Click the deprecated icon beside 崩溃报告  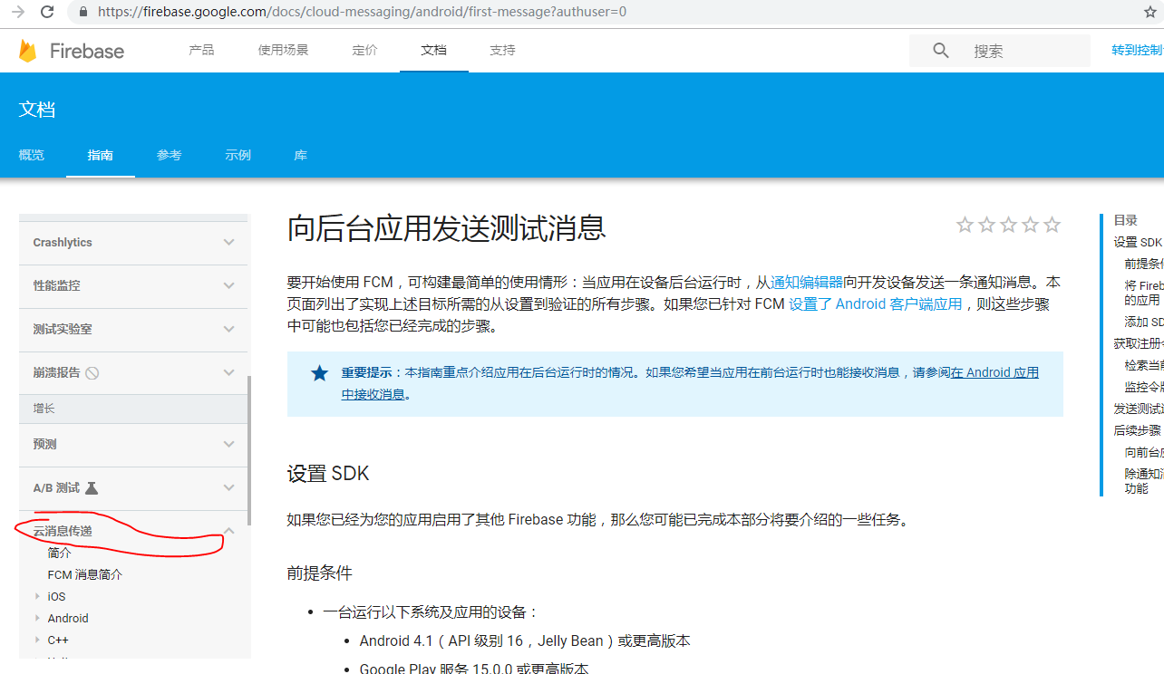pyautogui.click(x=92, y=372)
